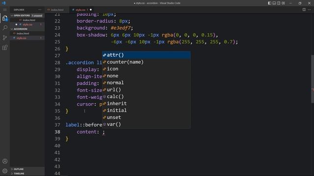The image size is (314, 176).
Task: Restore down the VS Code window
Action: click(x=300, y=3)
